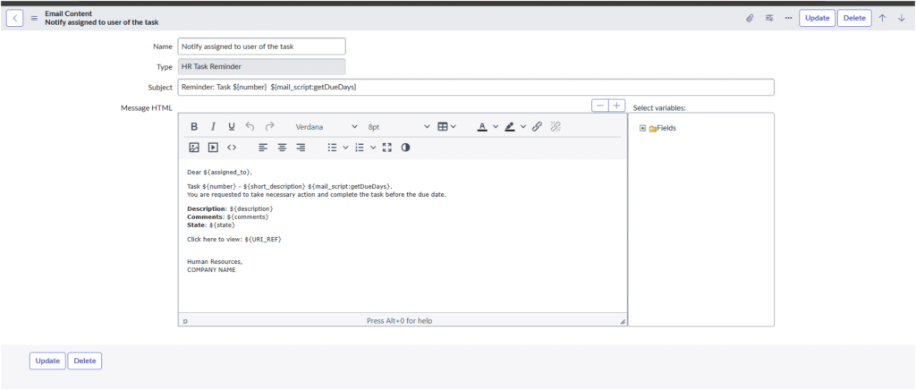Click the attachments paperclip icon

750,18
